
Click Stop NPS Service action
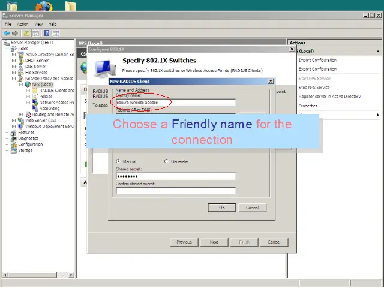click(x=314, y=88)
